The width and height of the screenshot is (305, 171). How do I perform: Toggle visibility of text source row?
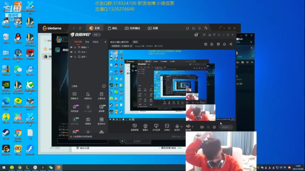(x=71, y=52)
